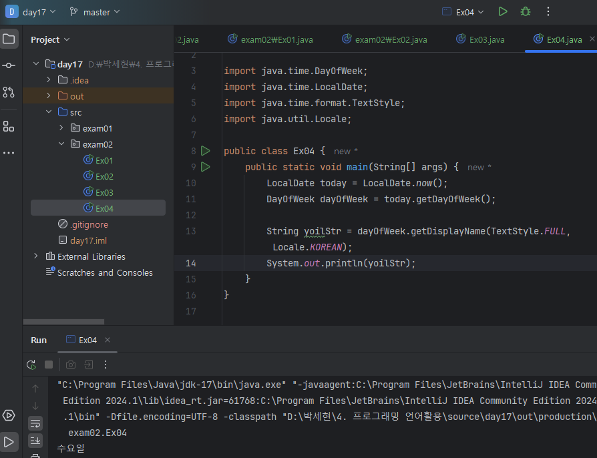The image size is (597, 458).
Task: Click the run gutter arrow beside main method
Action: [x=206, y=167]
